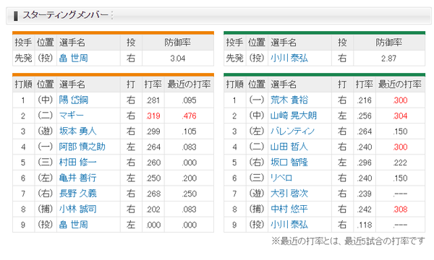The image size is (434, 260).
Task: Click (遊) position in 坂本 勇人 row
Action: pyautogui.click(x=45, y=131)
